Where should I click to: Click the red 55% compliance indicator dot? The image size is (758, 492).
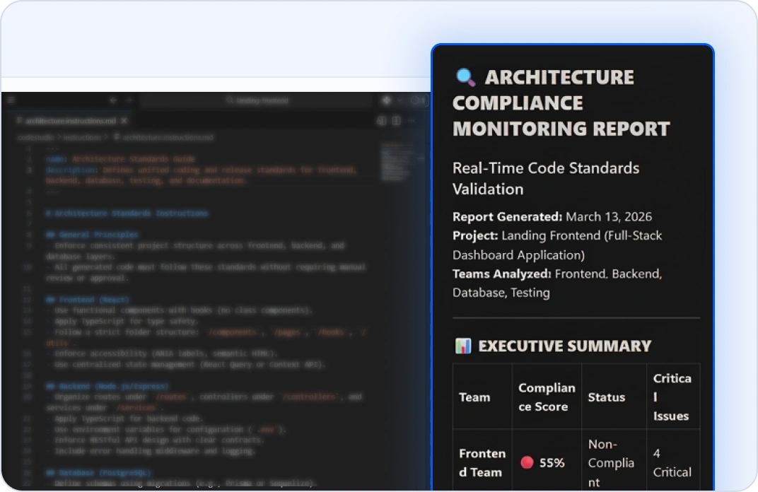tap(526, 463)
